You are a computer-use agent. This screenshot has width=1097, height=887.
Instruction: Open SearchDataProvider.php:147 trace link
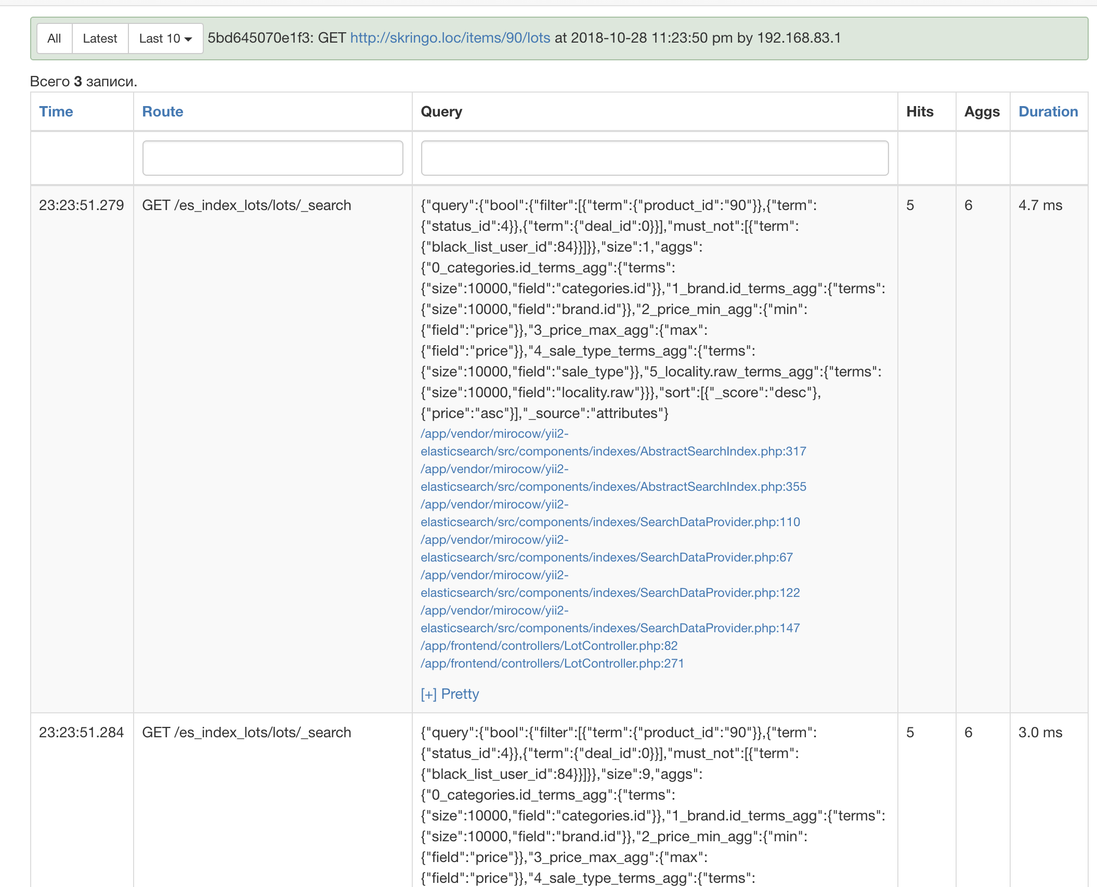pos(610,628)
